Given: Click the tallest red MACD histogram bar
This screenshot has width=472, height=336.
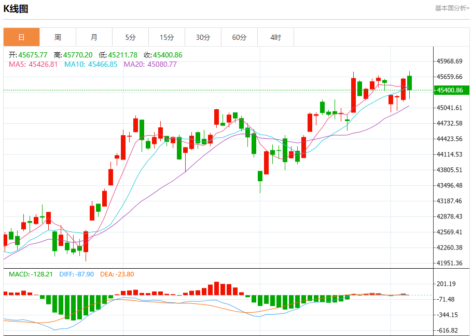Looking at the screenshot, I should [217, 288].
